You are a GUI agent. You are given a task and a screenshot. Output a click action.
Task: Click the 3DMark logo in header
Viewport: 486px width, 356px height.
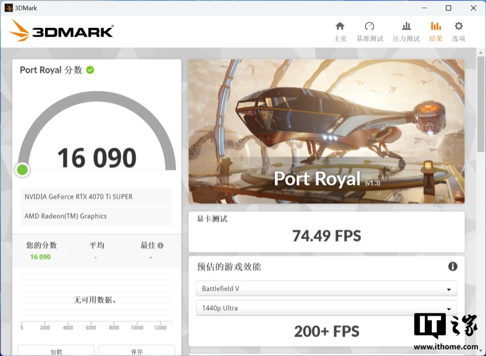coord(61,30)
